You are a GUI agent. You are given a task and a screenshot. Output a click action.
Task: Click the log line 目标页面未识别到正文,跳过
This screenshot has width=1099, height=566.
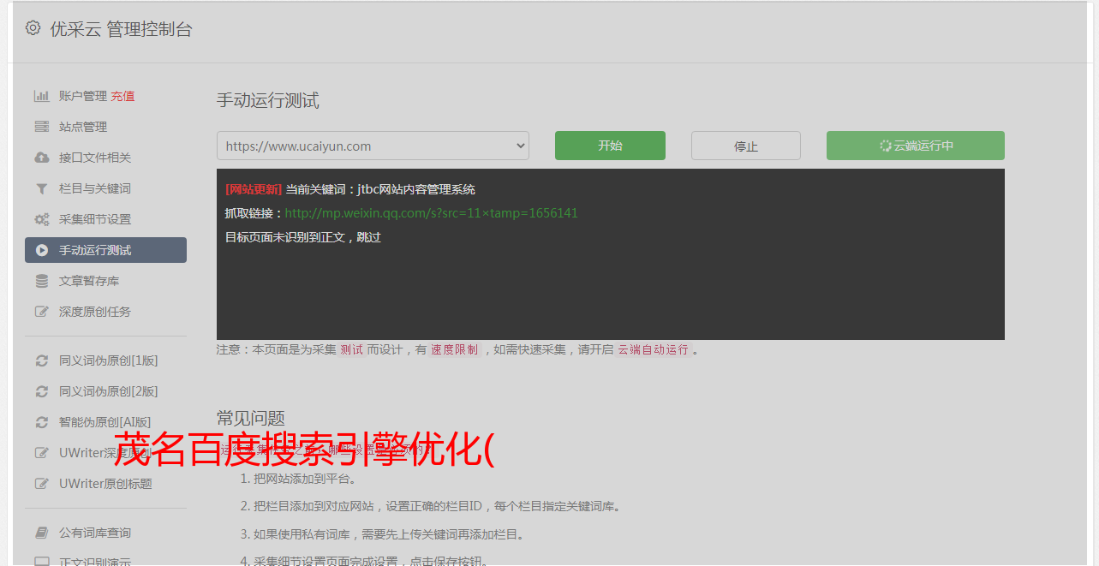[x=303, y=237]
